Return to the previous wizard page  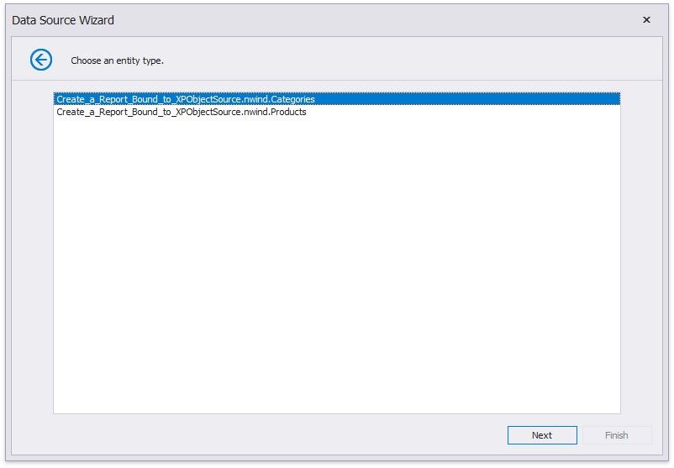pos(40,60)
